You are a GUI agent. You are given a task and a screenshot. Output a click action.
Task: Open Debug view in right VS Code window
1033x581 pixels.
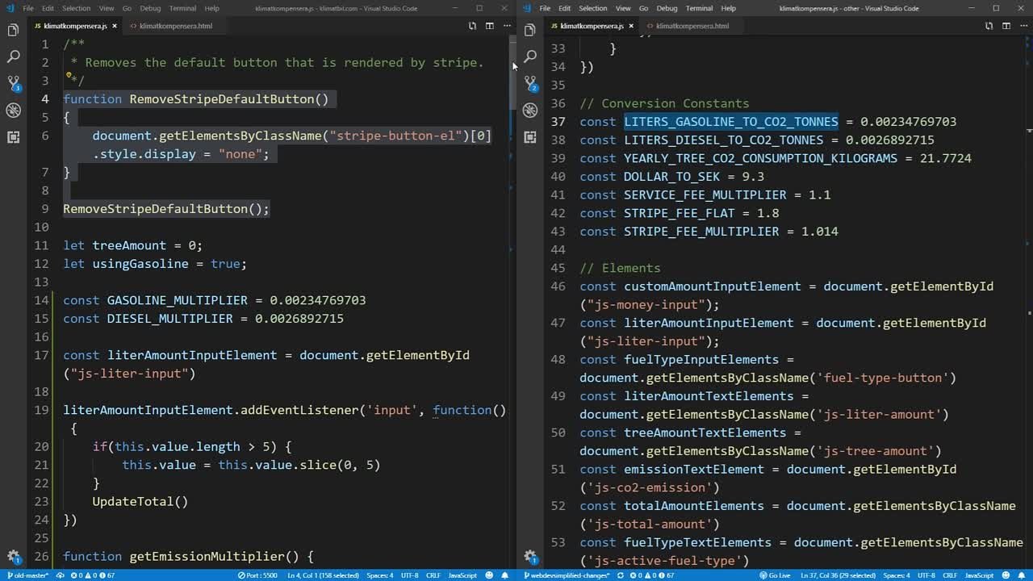click(529, 111)
